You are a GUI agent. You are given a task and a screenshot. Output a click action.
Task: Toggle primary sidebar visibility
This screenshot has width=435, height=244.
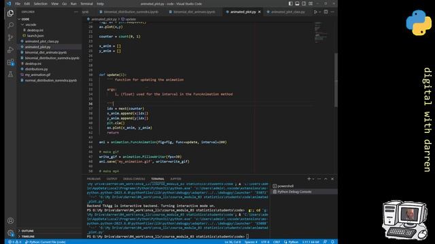[x=290, y=3]
